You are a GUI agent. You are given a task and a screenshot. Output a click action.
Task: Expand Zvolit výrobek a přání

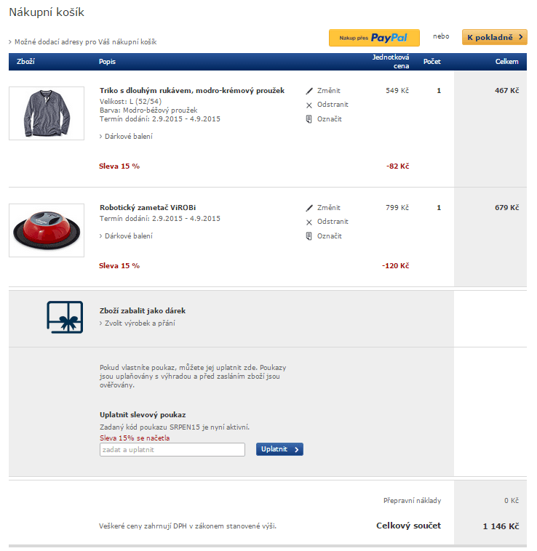pyautogui.click(x=137, y=323)
